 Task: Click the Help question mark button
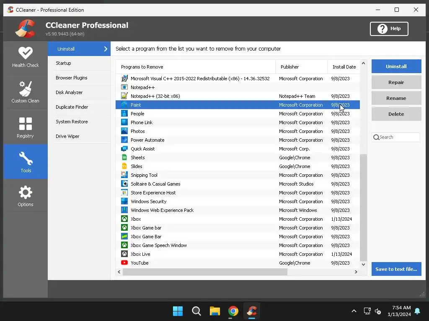(389, 29)
